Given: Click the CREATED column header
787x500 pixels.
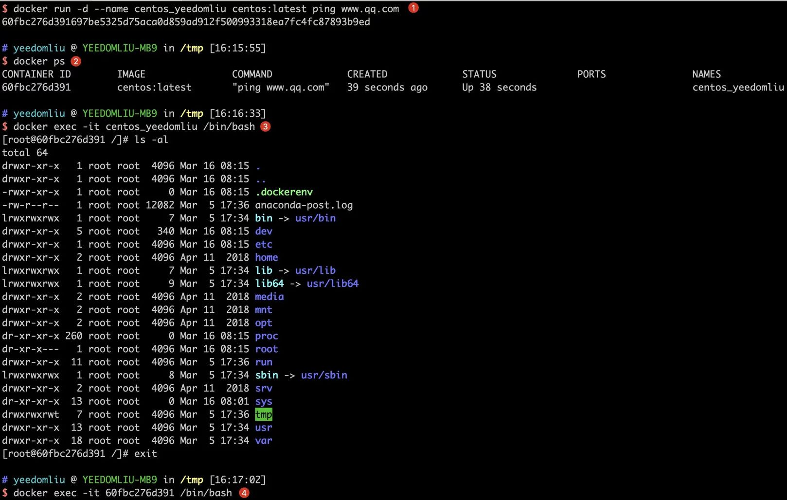Looking at the screenshot, I should click(x=367, y=74).
